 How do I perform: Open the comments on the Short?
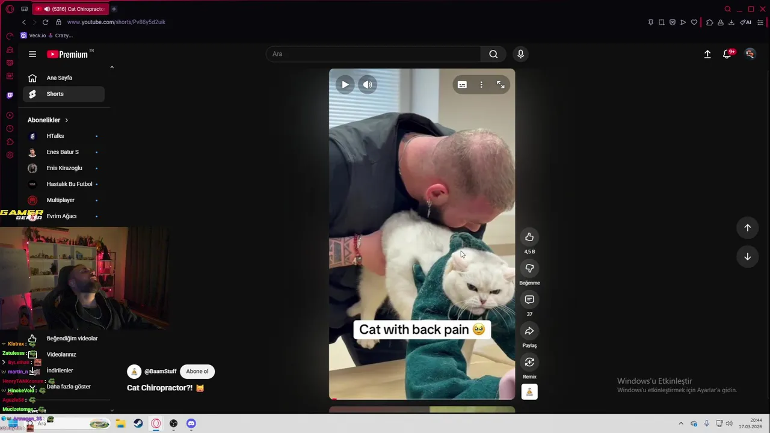pyautogui.click(x=529, y=299)
